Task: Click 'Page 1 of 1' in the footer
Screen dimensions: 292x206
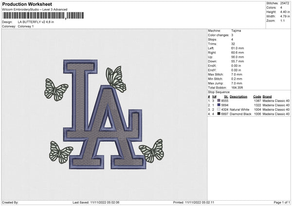Action: [282, 202]
